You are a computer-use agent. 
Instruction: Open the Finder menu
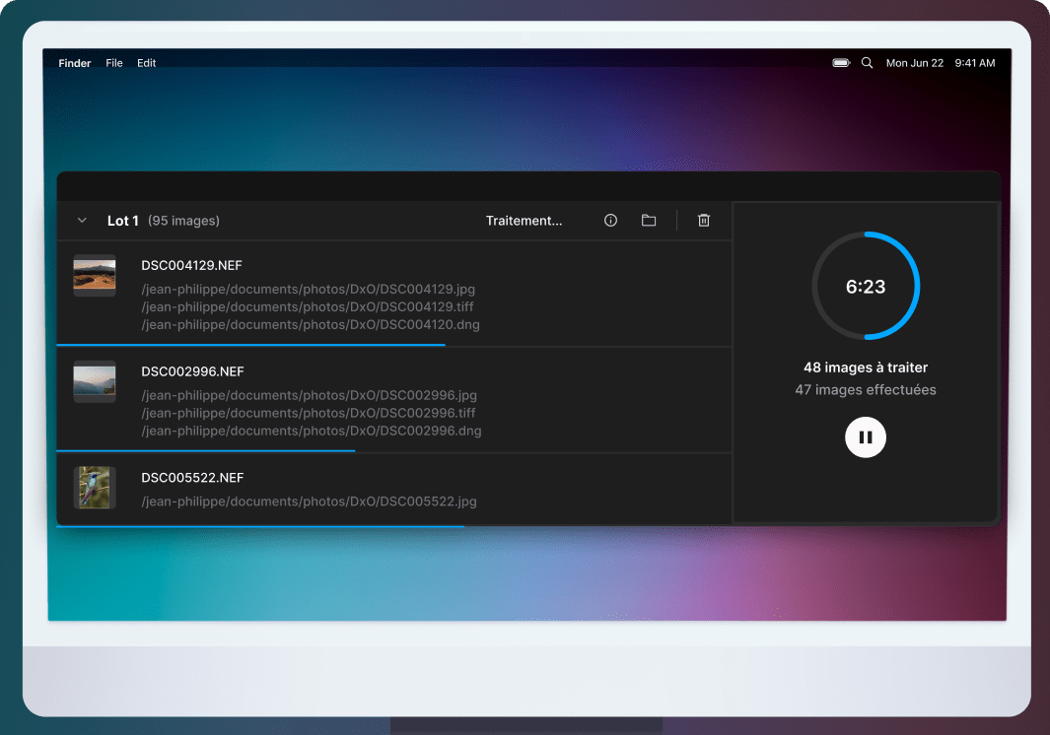click(x=75, y=63)
